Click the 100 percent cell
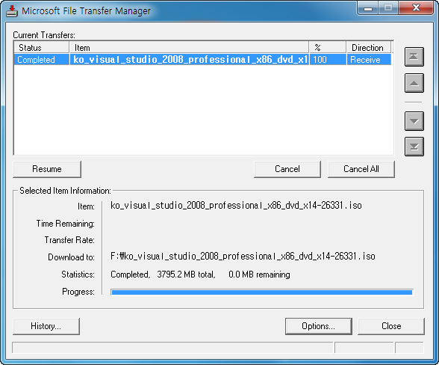The width and height of the screenshot is (439, 365). tap(328, 60)
